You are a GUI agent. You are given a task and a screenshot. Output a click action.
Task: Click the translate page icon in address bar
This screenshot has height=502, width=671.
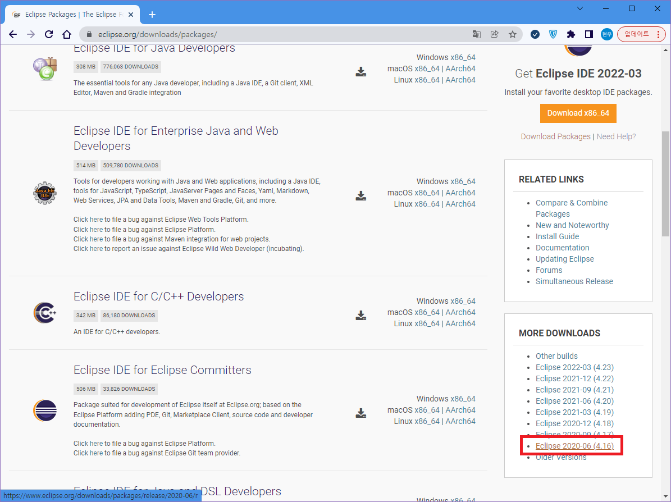[476, 34]
